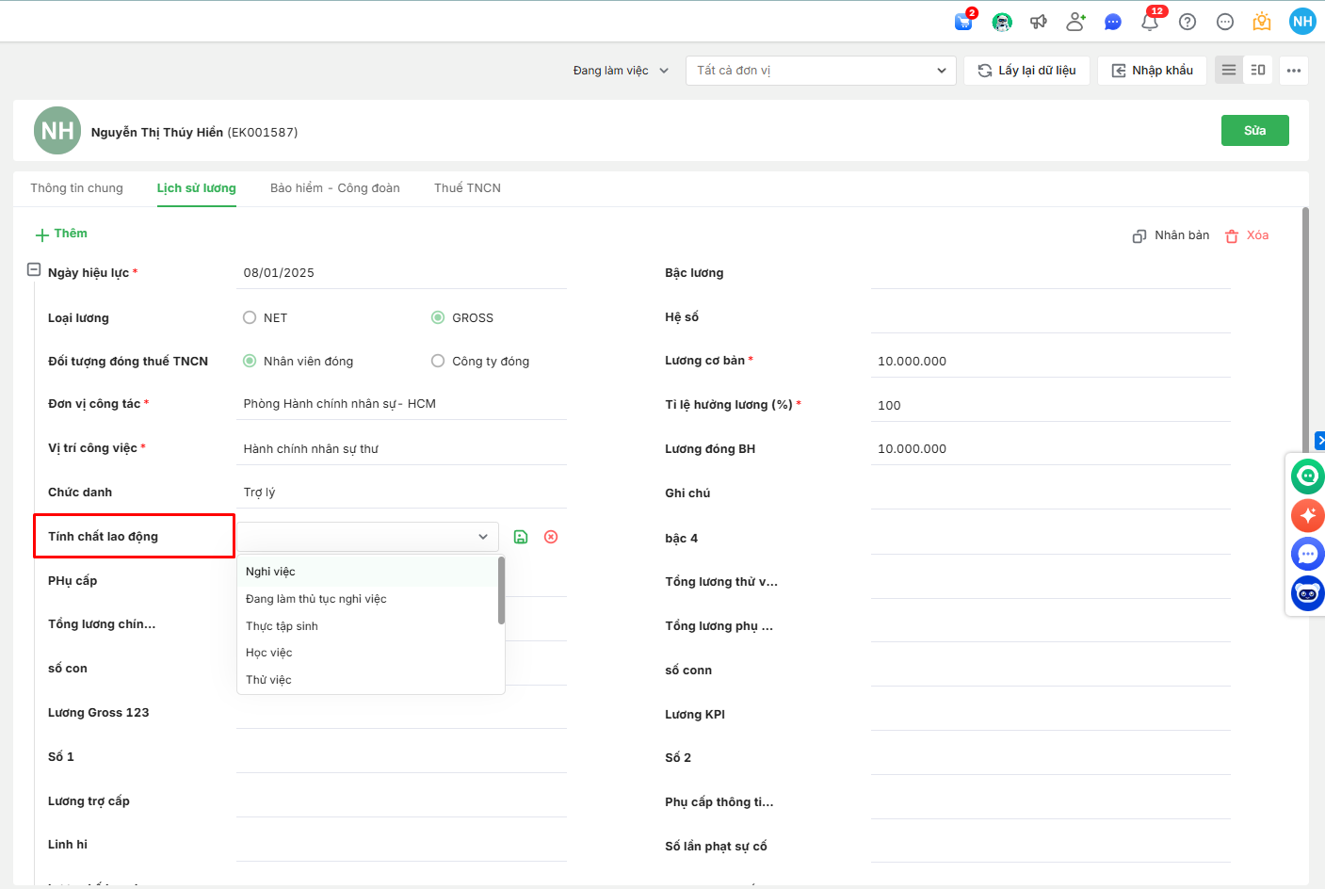The image size is (1325, 889).
Task: Select the NET salary type radio
Action: (250, 318)
